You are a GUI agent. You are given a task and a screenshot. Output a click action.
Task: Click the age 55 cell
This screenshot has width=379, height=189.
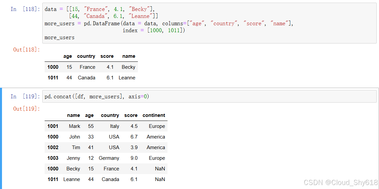91,126
